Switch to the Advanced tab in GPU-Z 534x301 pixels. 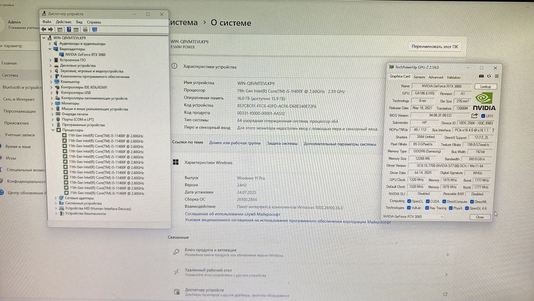point(436,78)
